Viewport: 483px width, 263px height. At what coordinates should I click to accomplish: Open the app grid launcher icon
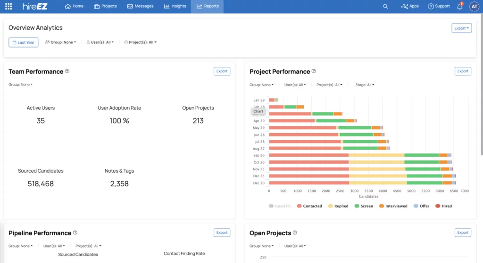click(8, 6)
